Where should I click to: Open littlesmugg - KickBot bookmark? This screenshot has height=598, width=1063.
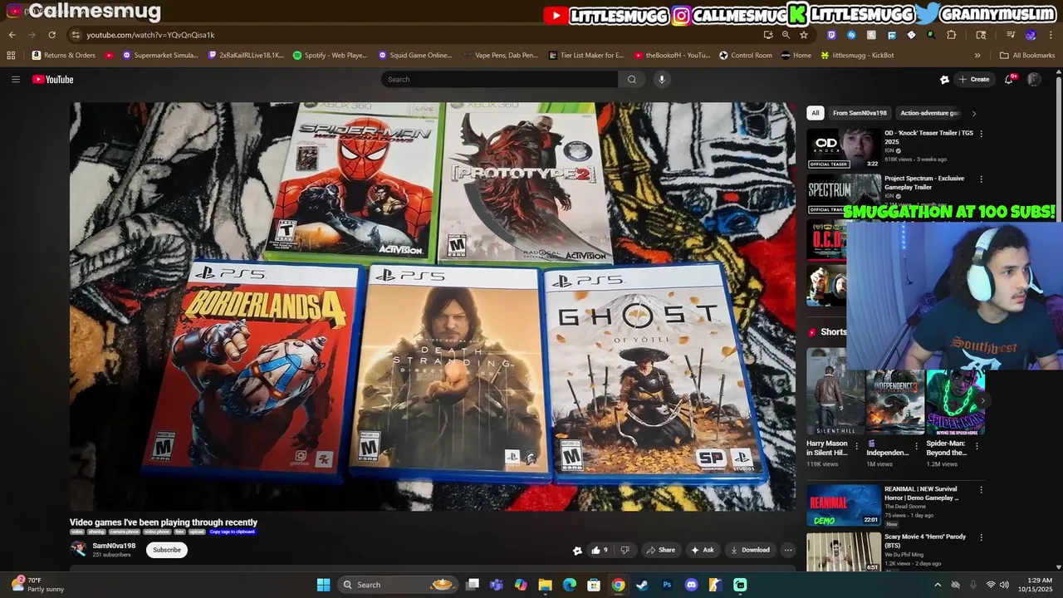pos(857,56)
